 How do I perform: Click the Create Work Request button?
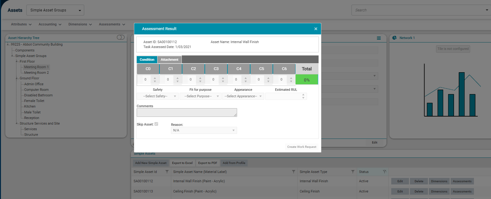[301, 147]
